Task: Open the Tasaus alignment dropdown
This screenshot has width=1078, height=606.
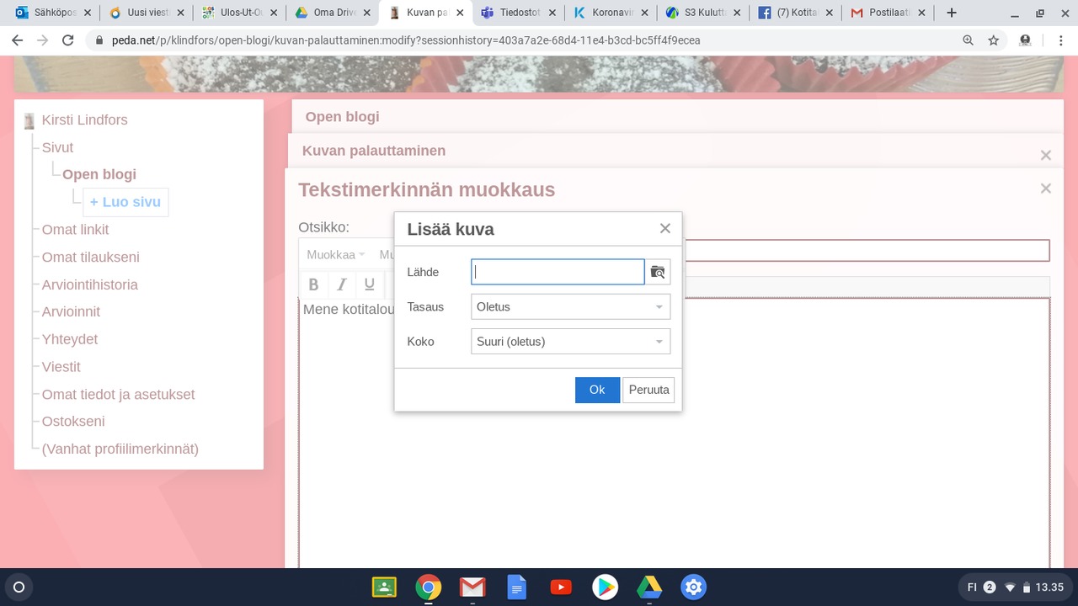Action: (x=570, y=306)
